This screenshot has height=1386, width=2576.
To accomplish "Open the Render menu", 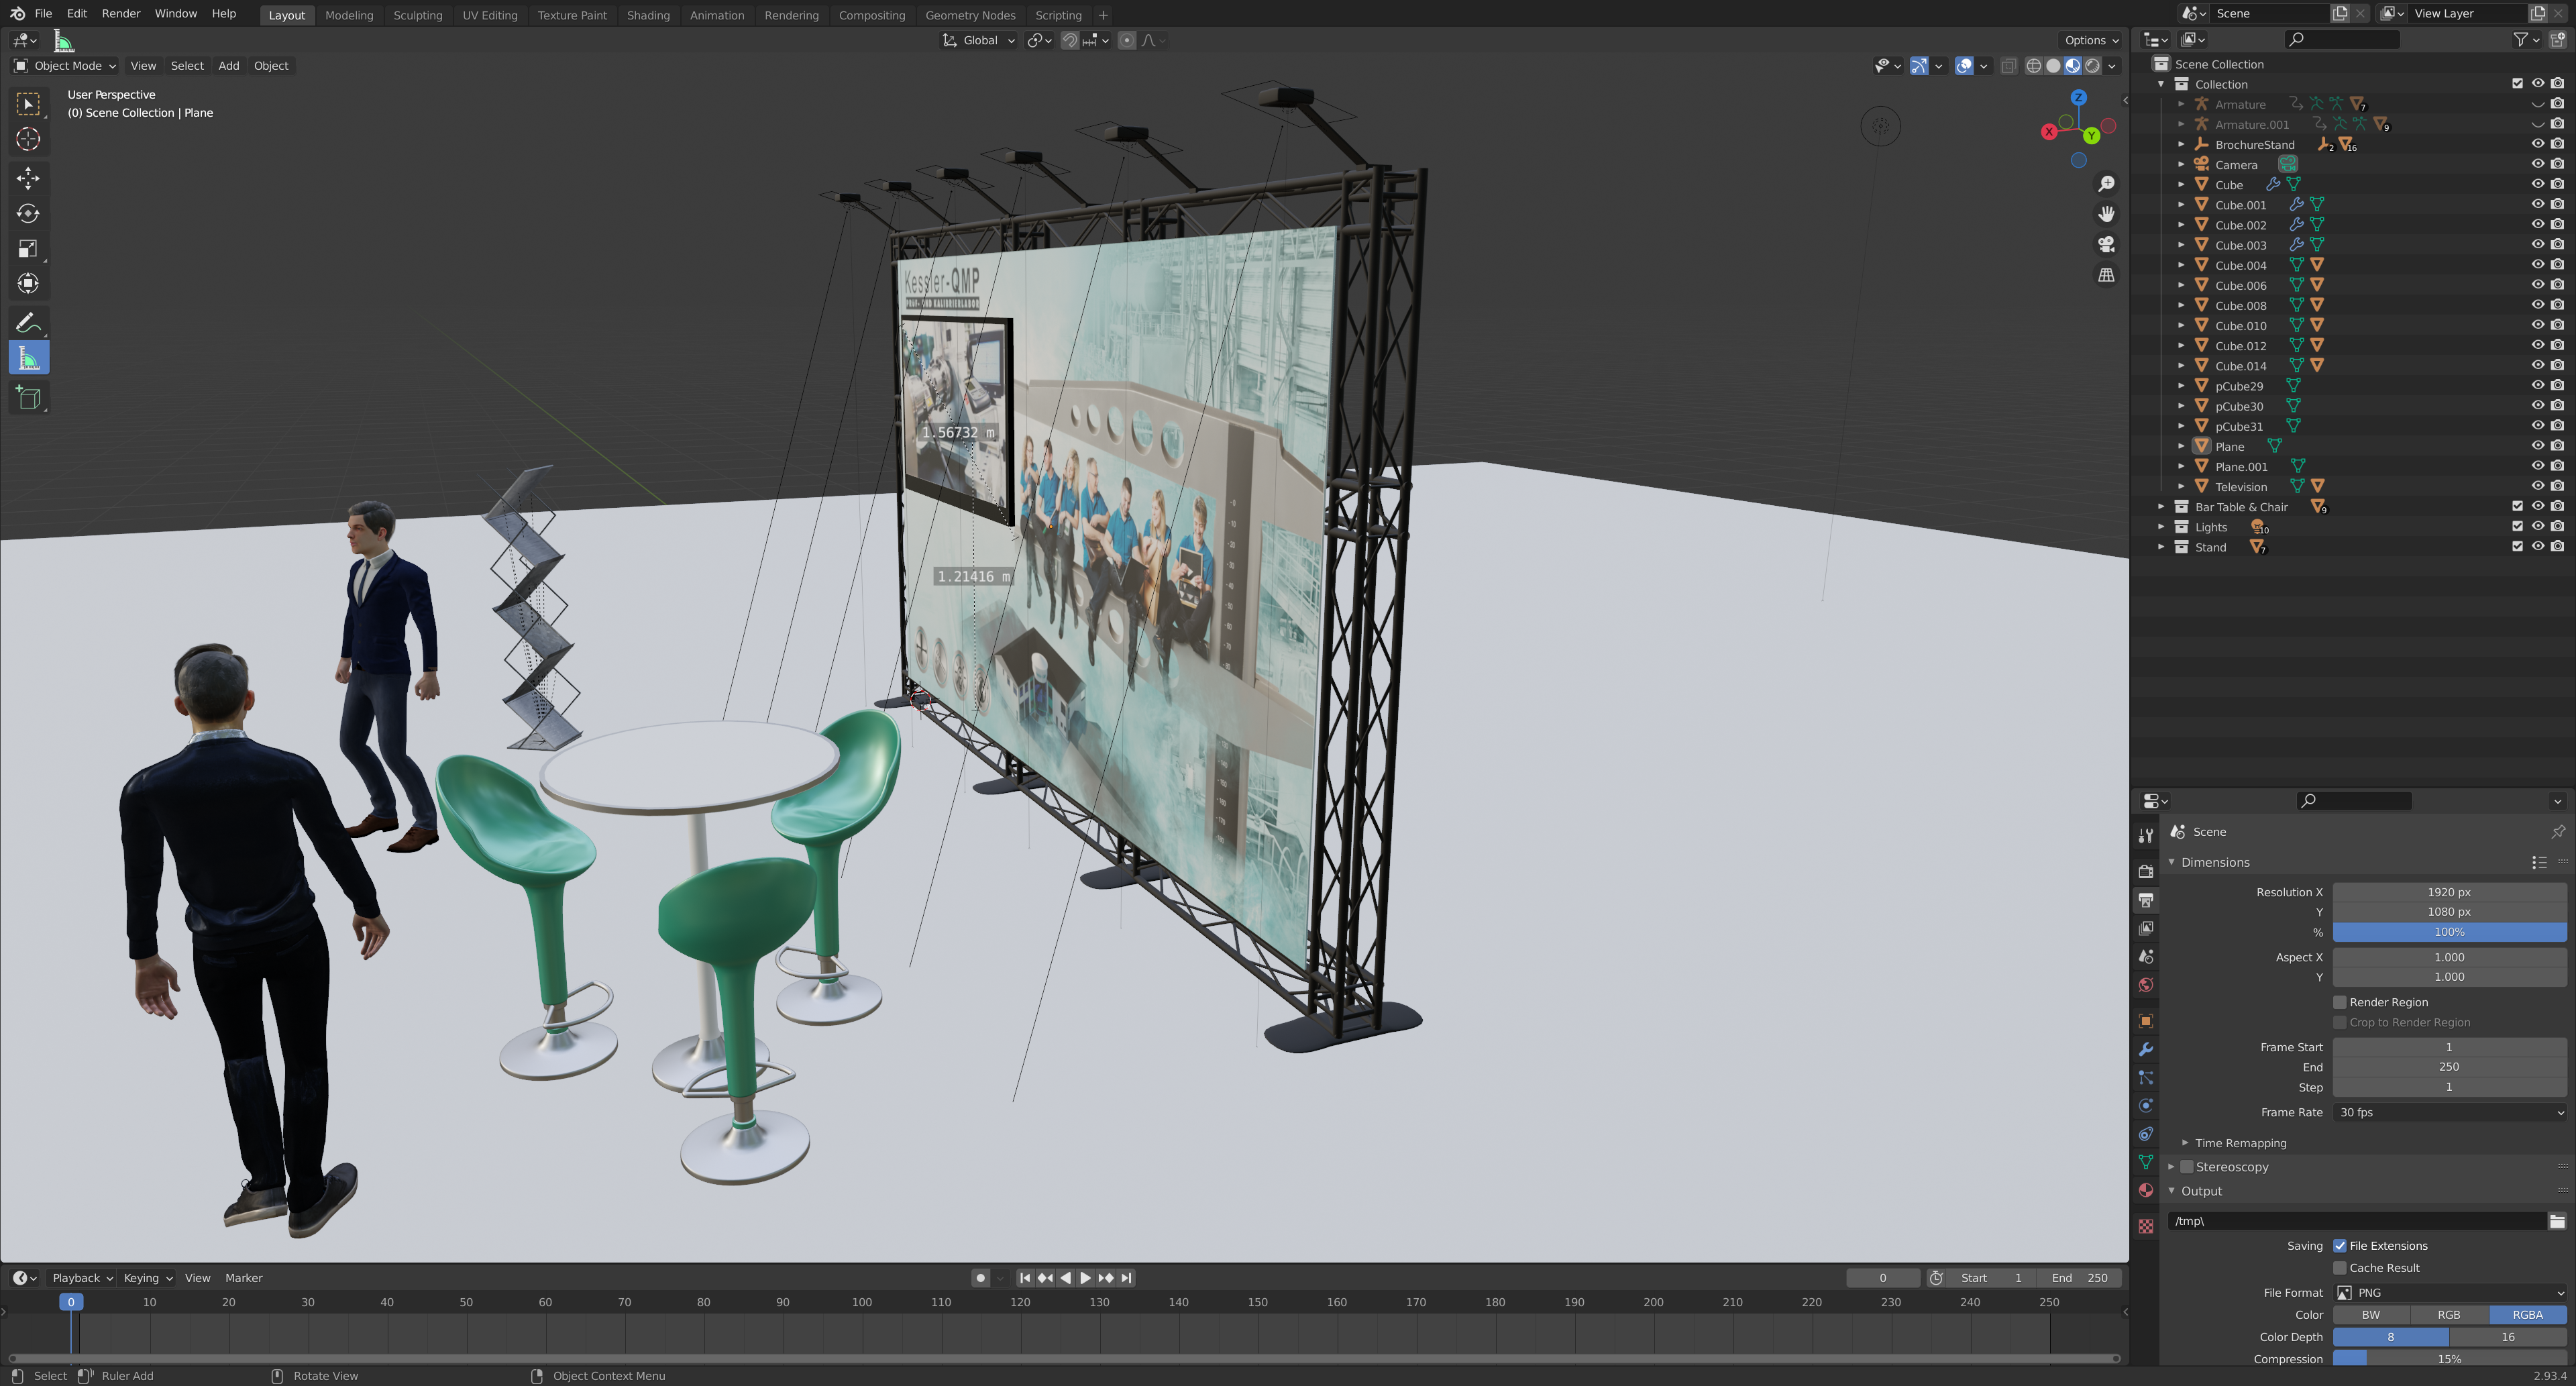I will [120, 14].
